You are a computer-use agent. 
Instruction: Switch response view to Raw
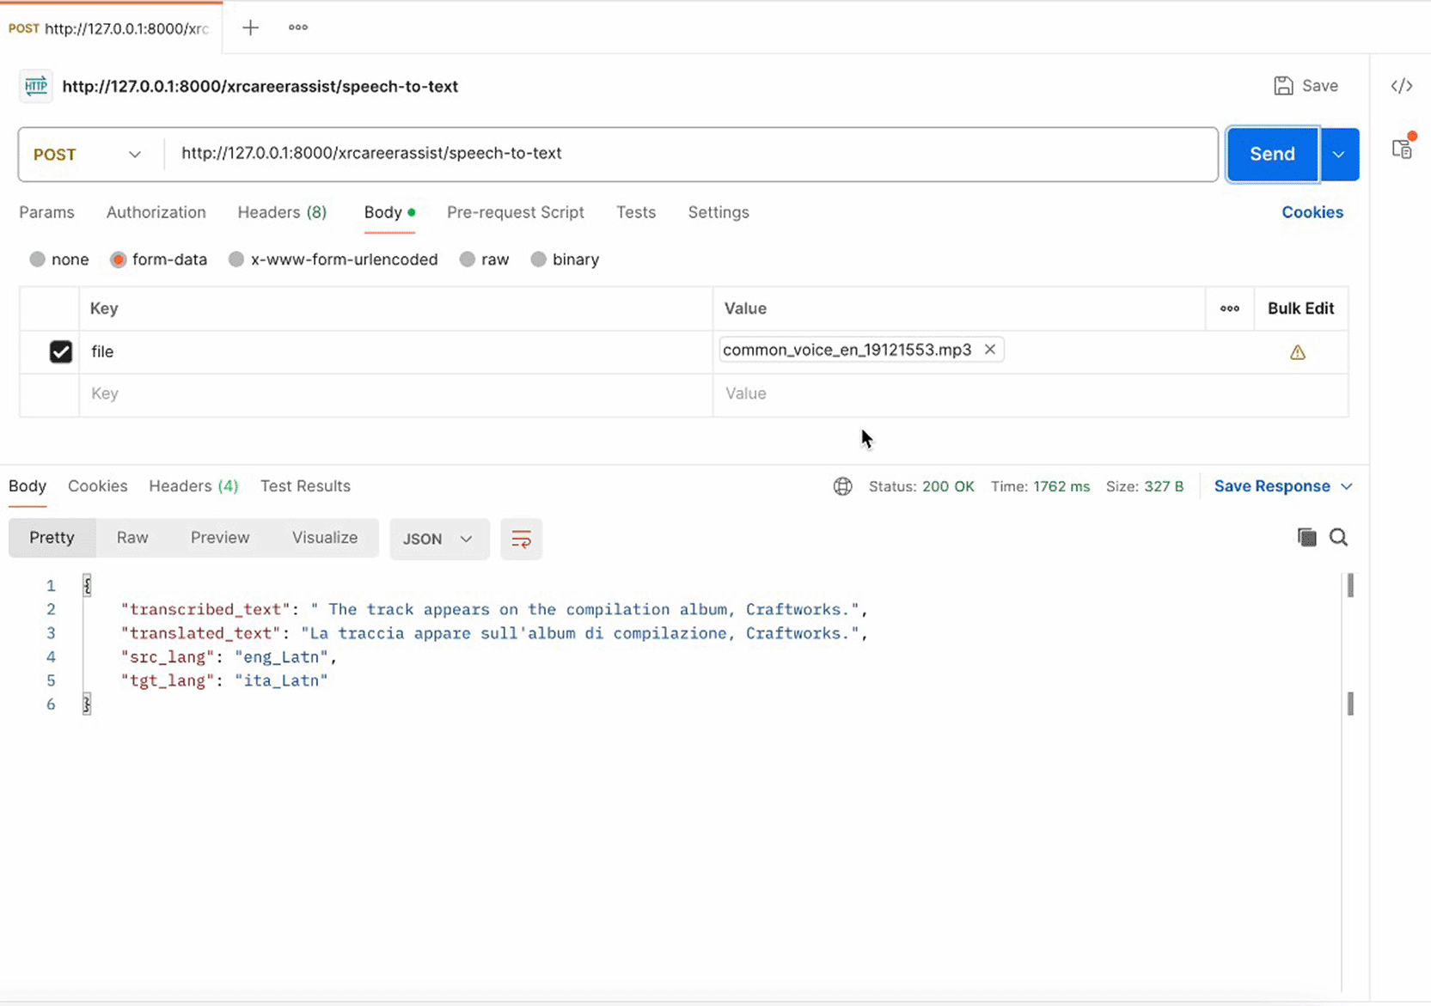point(132,538)
